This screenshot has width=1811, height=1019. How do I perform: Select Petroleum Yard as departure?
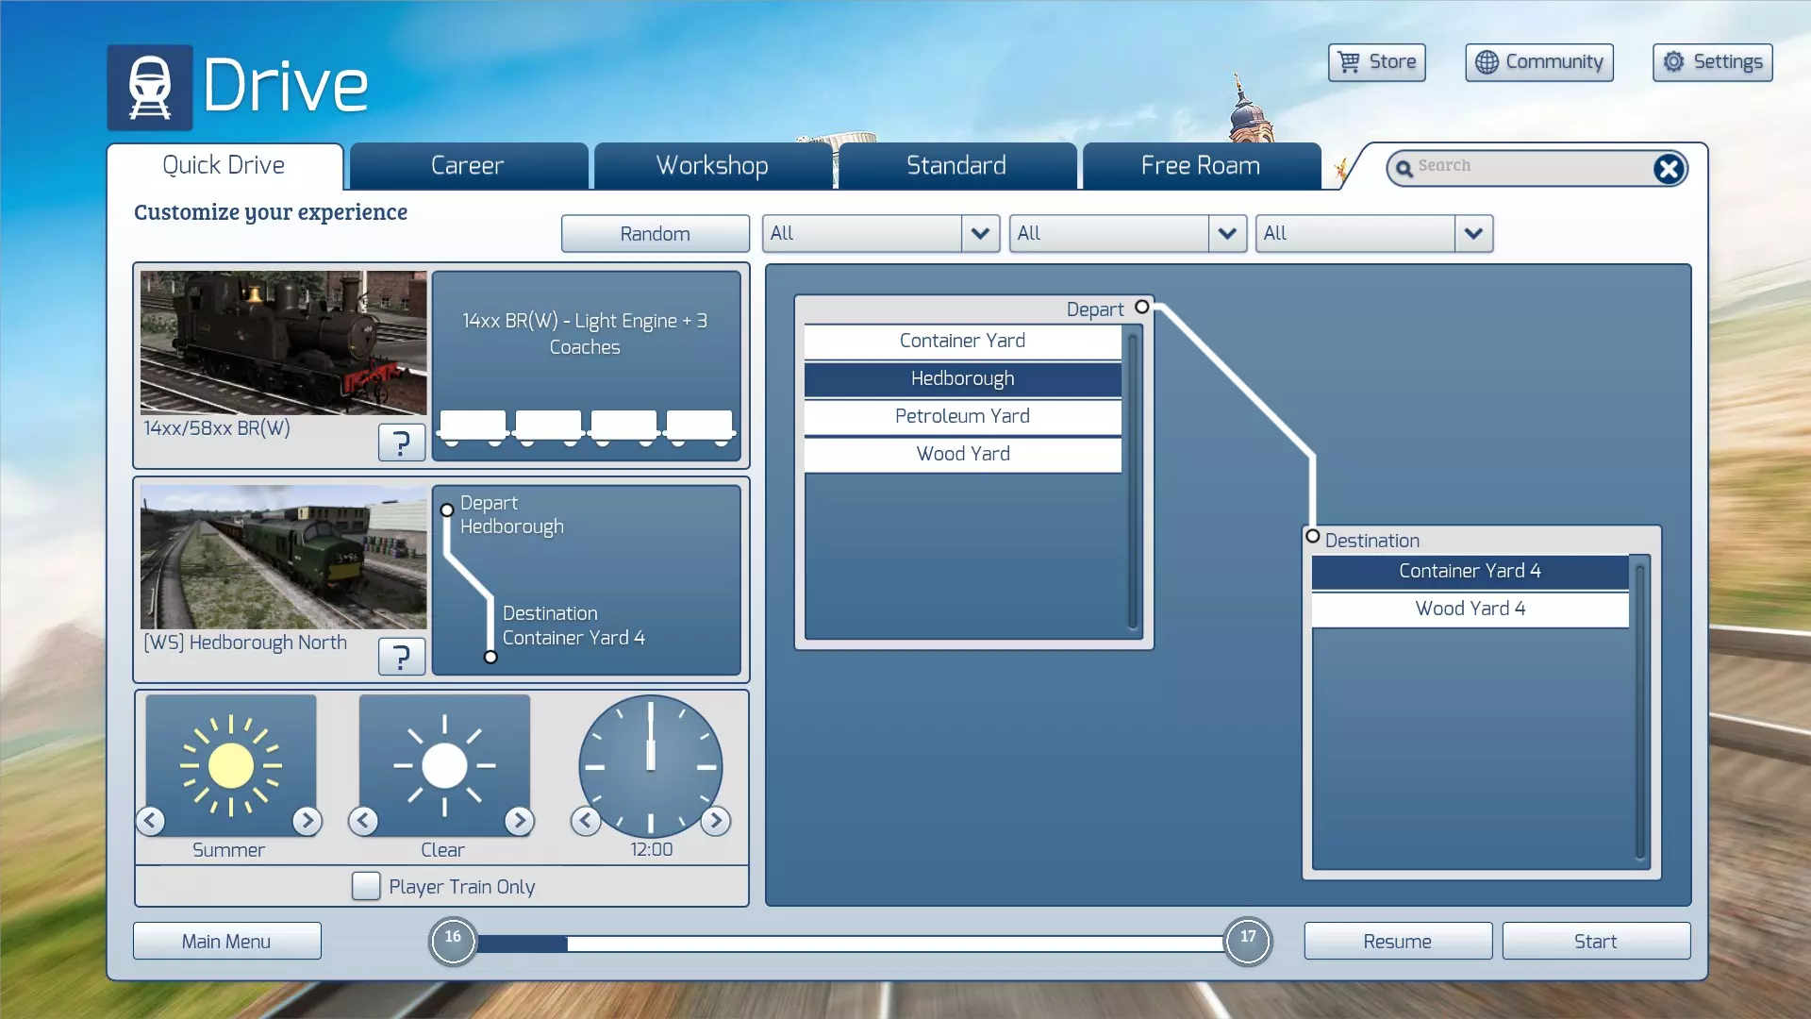click(962, 416)
